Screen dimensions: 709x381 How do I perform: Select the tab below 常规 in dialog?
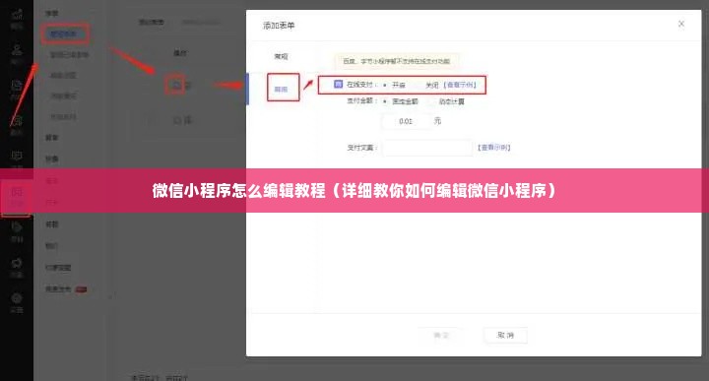tap(281, 89)
